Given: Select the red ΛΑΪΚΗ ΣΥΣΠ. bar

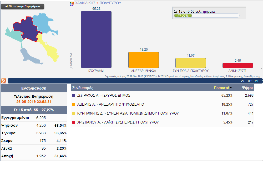Looking at the screenshot, I should click(237, 65).
